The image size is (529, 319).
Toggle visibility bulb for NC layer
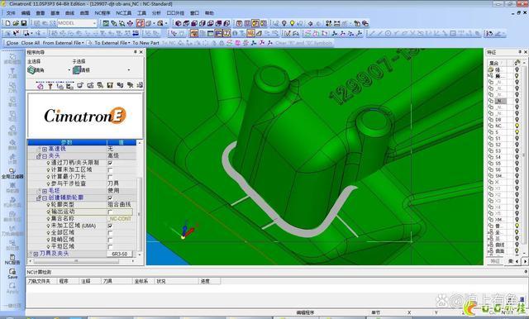517,126
